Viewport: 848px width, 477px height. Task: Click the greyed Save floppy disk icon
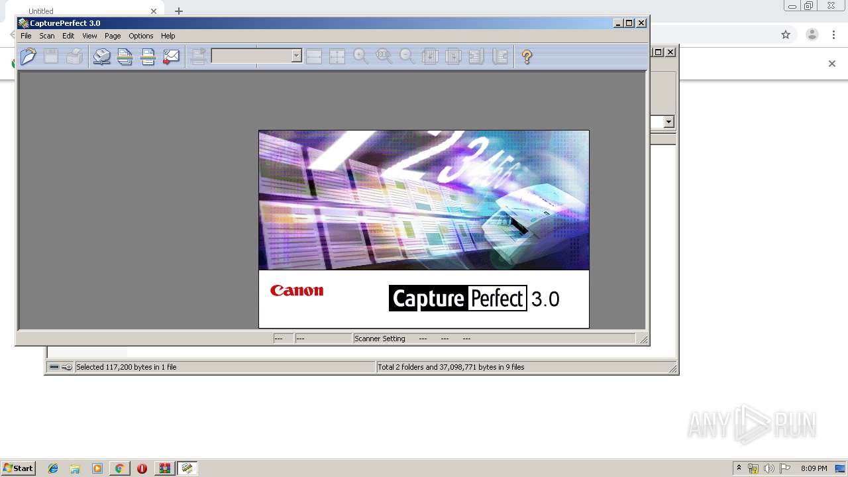51,57
